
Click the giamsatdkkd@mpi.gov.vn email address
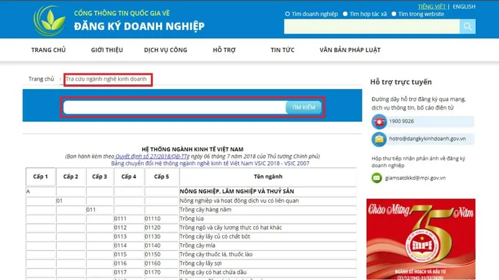tap(415, 178)
